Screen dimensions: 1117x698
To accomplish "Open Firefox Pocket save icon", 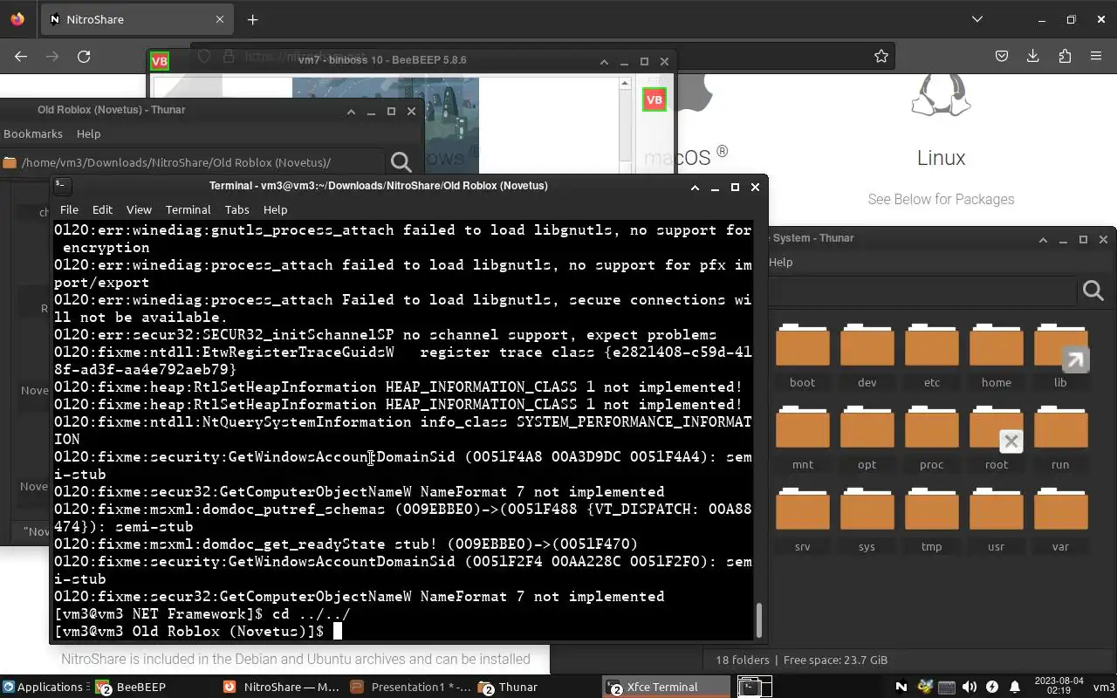I will [1002, 56].
